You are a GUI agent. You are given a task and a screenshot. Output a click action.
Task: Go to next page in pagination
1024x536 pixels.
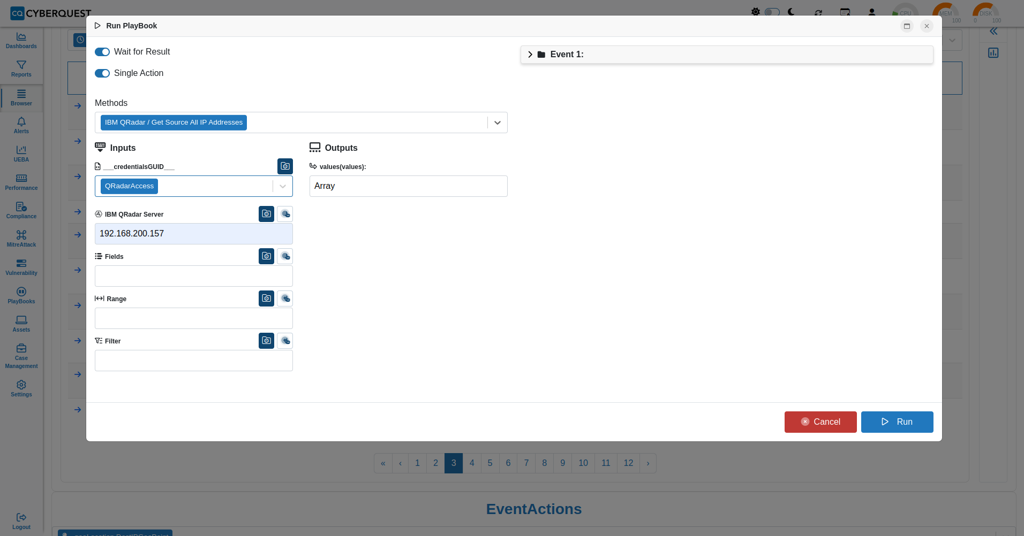point(648,463)
